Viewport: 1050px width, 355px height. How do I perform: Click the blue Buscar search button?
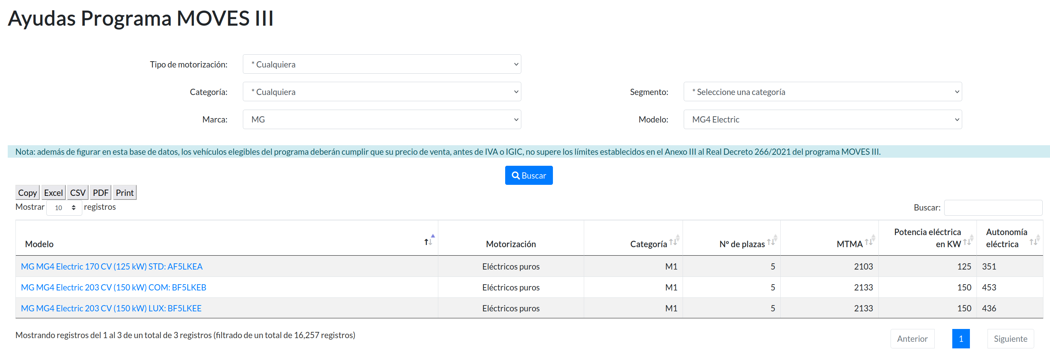(x=529, y=175)
